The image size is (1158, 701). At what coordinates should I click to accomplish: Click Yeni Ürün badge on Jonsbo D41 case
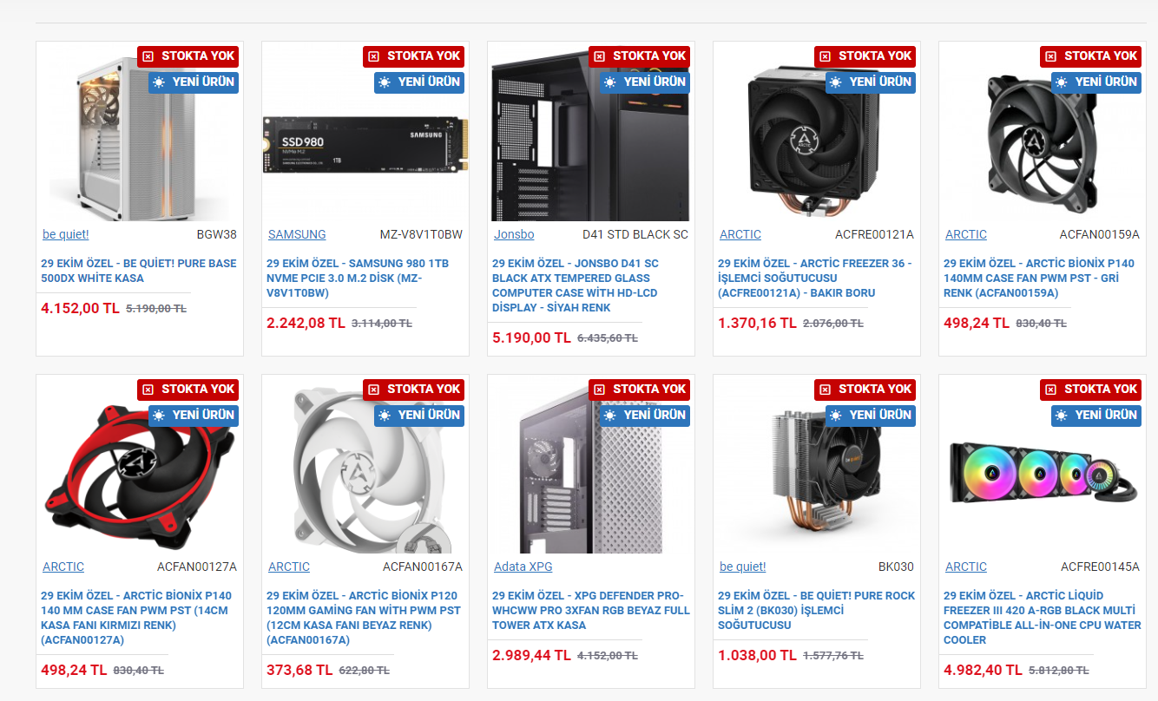pyautogui.click(x=636, y=82)
